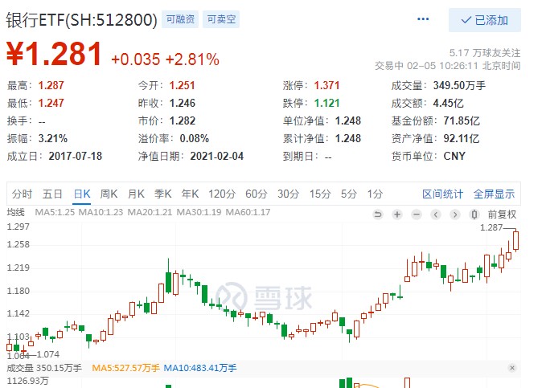The image size is (546, 388).
Task: Switch to the 5分 interval tab
Action: pos(348,194)
